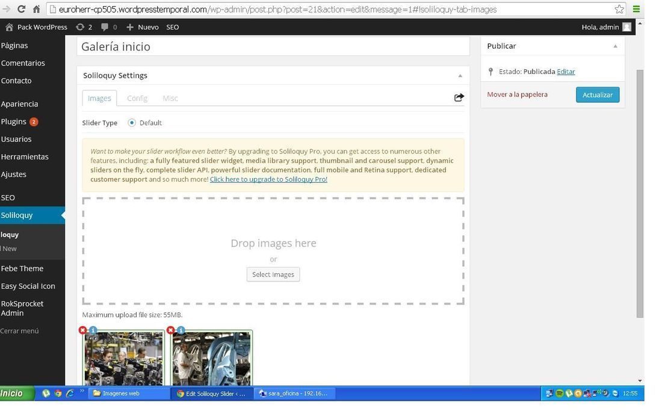Open Soliloquy in the sidebar
The height and width of the screenshot is (414, 662).
[32, 215]
